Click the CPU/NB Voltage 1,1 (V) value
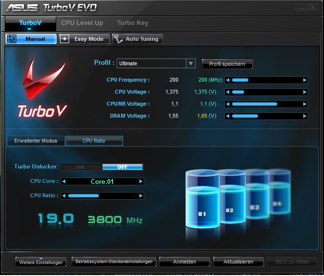Image resolution: width=324 pixels, height=276 pixels. coord(208,104)
